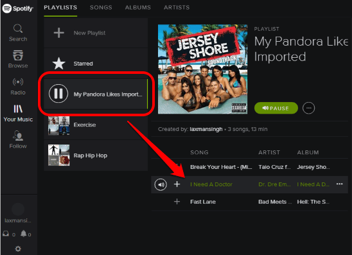352x255 pixels.
Task: Open the Browse section icon
Action: tap(18, 55)
